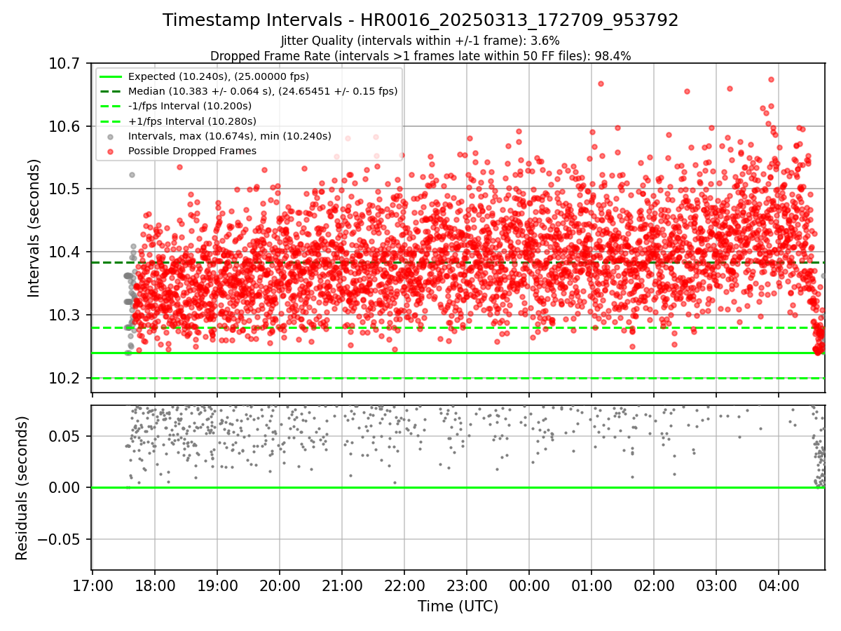841x631 pixels.
Task: Click the y-axis tick label '10.7'
Action: click(x=64, y=64)
